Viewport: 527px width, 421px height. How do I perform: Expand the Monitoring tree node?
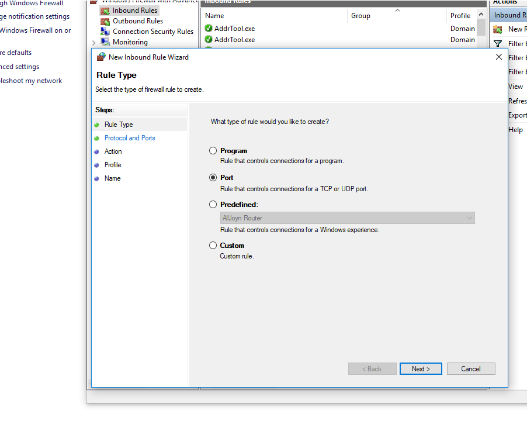click(93, 43)
